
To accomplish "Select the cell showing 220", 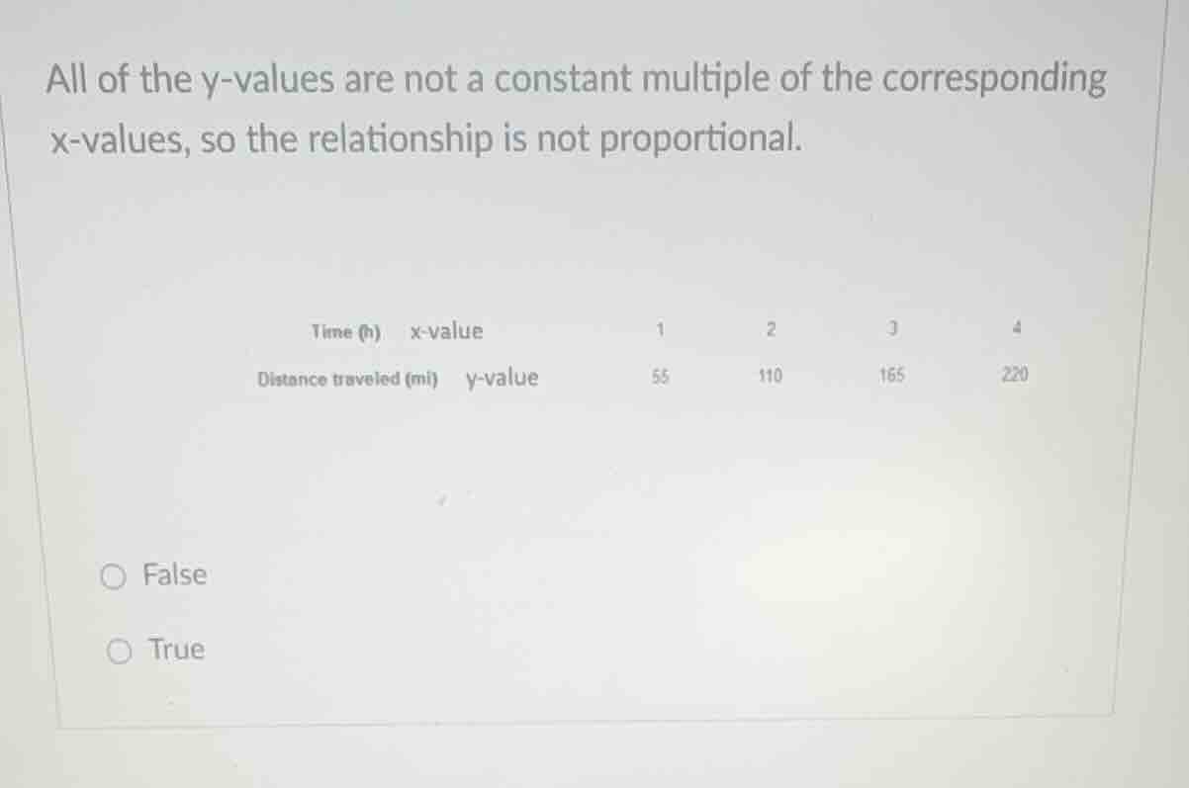I will (1019, 375).
